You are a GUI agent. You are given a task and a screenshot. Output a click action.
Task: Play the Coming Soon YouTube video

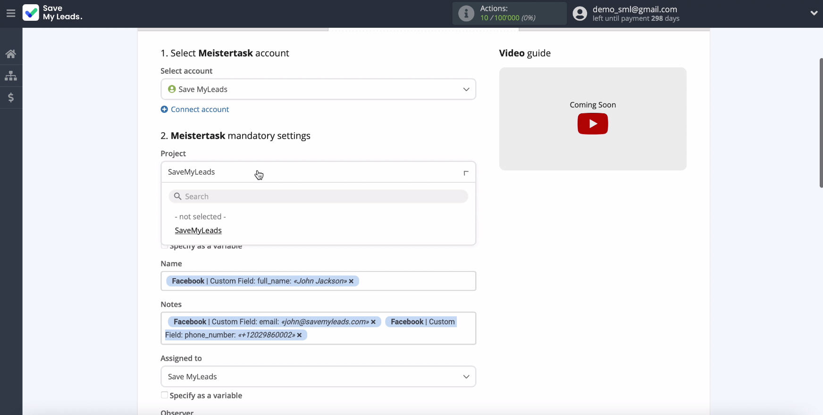pos(593,124)
